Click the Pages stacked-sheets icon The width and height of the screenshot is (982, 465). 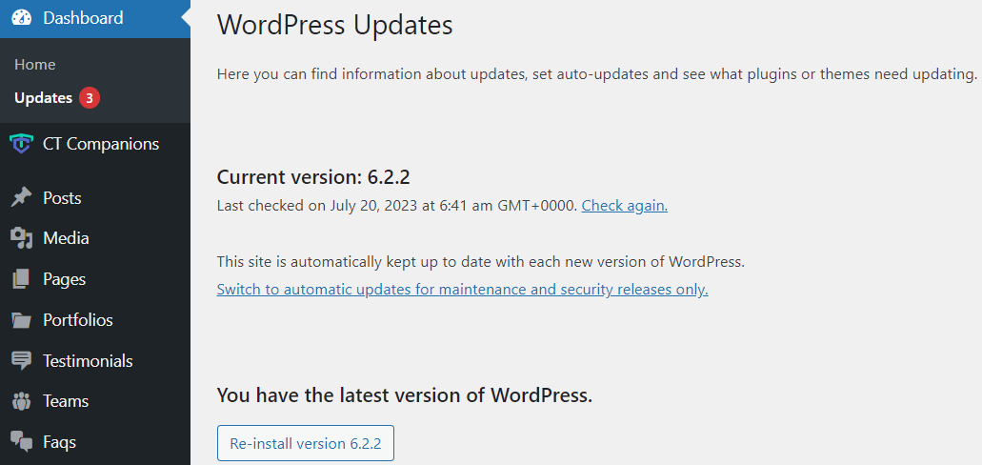(21, 279)
